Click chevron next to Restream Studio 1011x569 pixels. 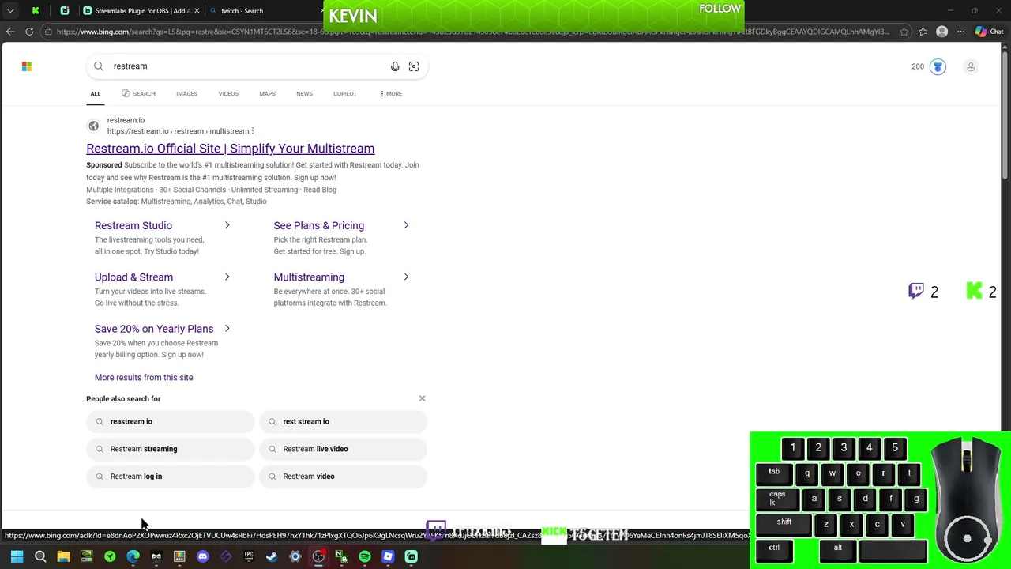click(x=227, y=225)
